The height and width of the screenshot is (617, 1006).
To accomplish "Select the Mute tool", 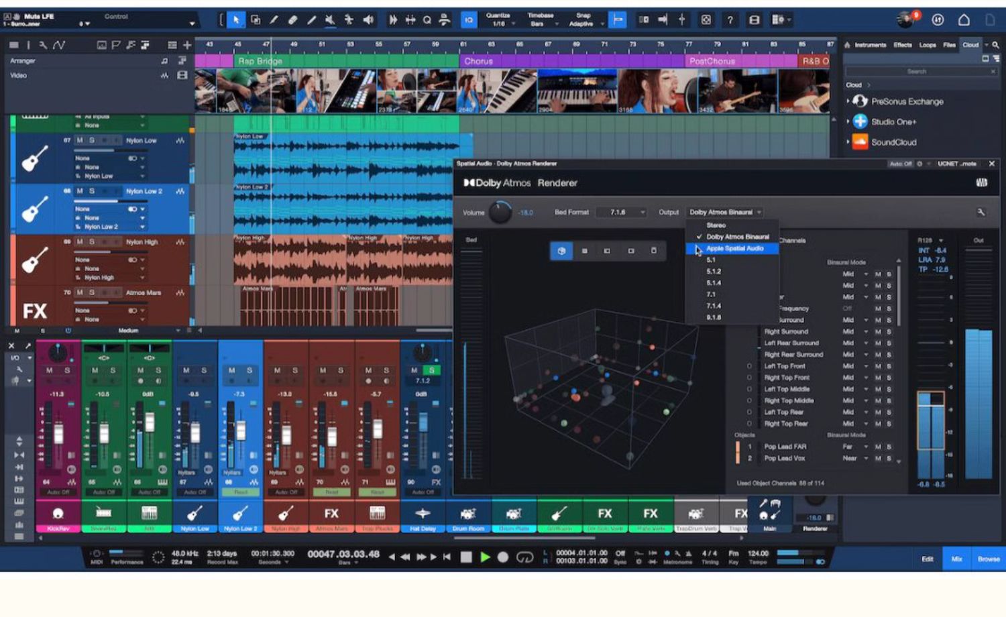I will click(x=330, y=20).
